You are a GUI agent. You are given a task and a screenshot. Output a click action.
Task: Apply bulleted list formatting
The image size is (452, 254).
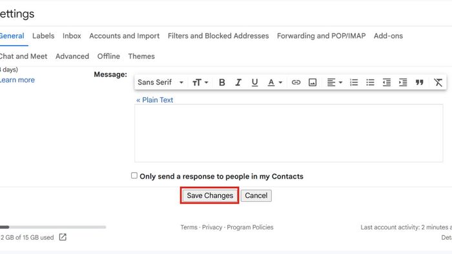[370, 83]
